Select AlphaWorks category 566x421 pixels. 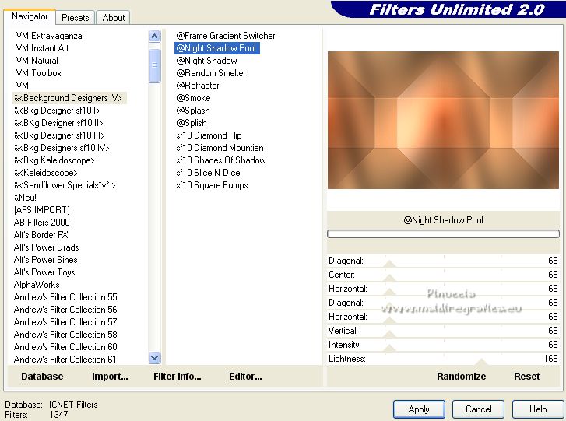click(x=37, y=285)
